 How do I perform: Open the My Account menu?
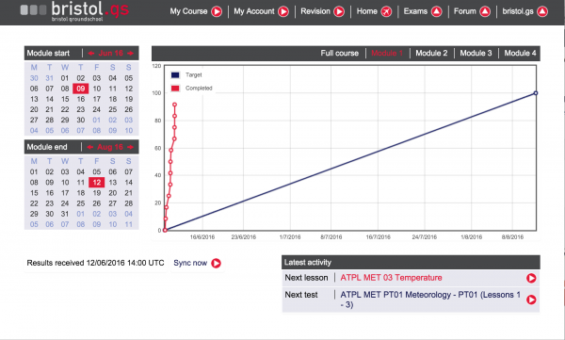tap(254, 11)
